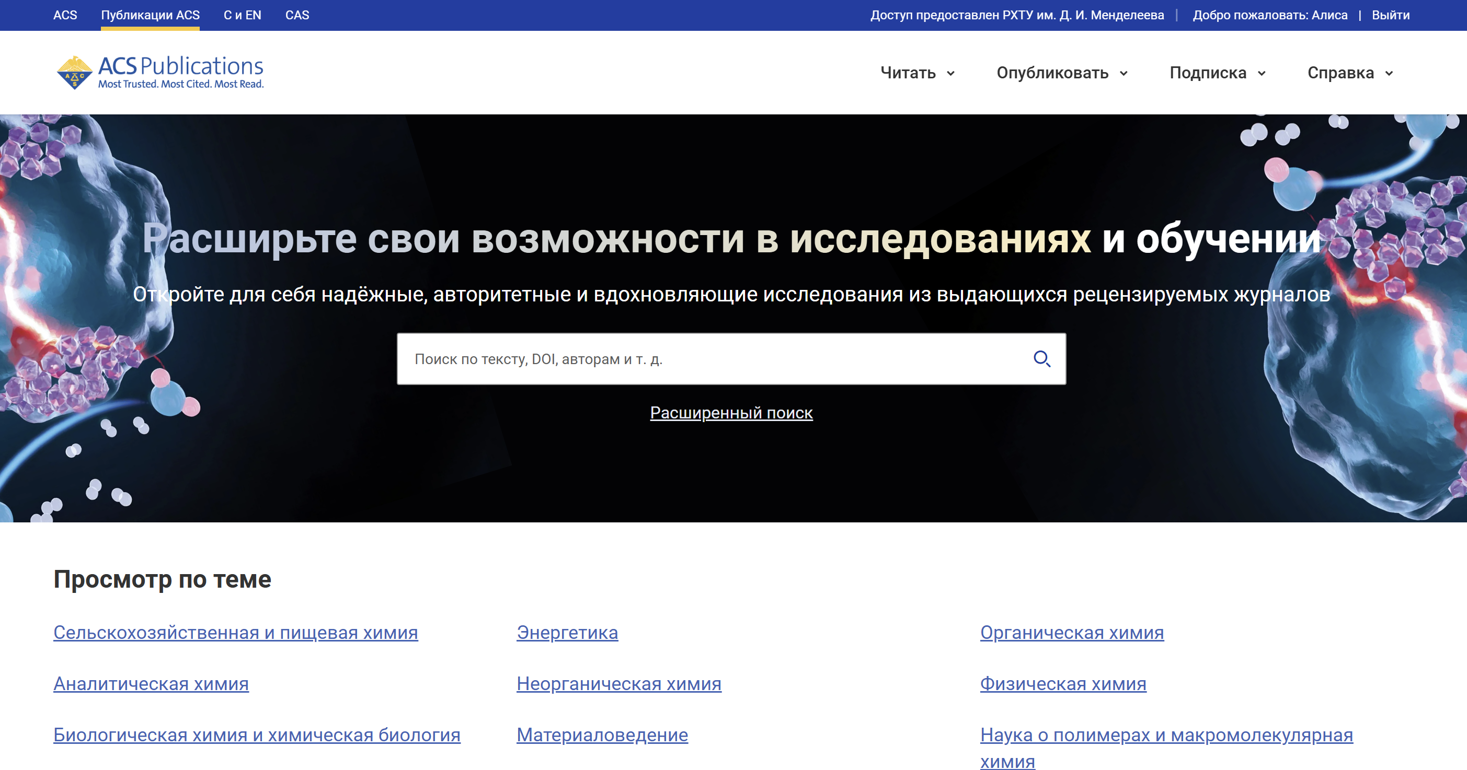The height and width of the screenshot is (770, 1467).
Task: Expand the Подписка menu chevron
Action: pyautogui.click(x=1262, y=74)
